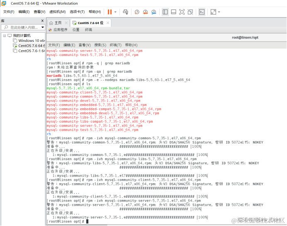The image size is (287, 226).
Task: Close the 主页 tab
Action: tap(66, 23)
